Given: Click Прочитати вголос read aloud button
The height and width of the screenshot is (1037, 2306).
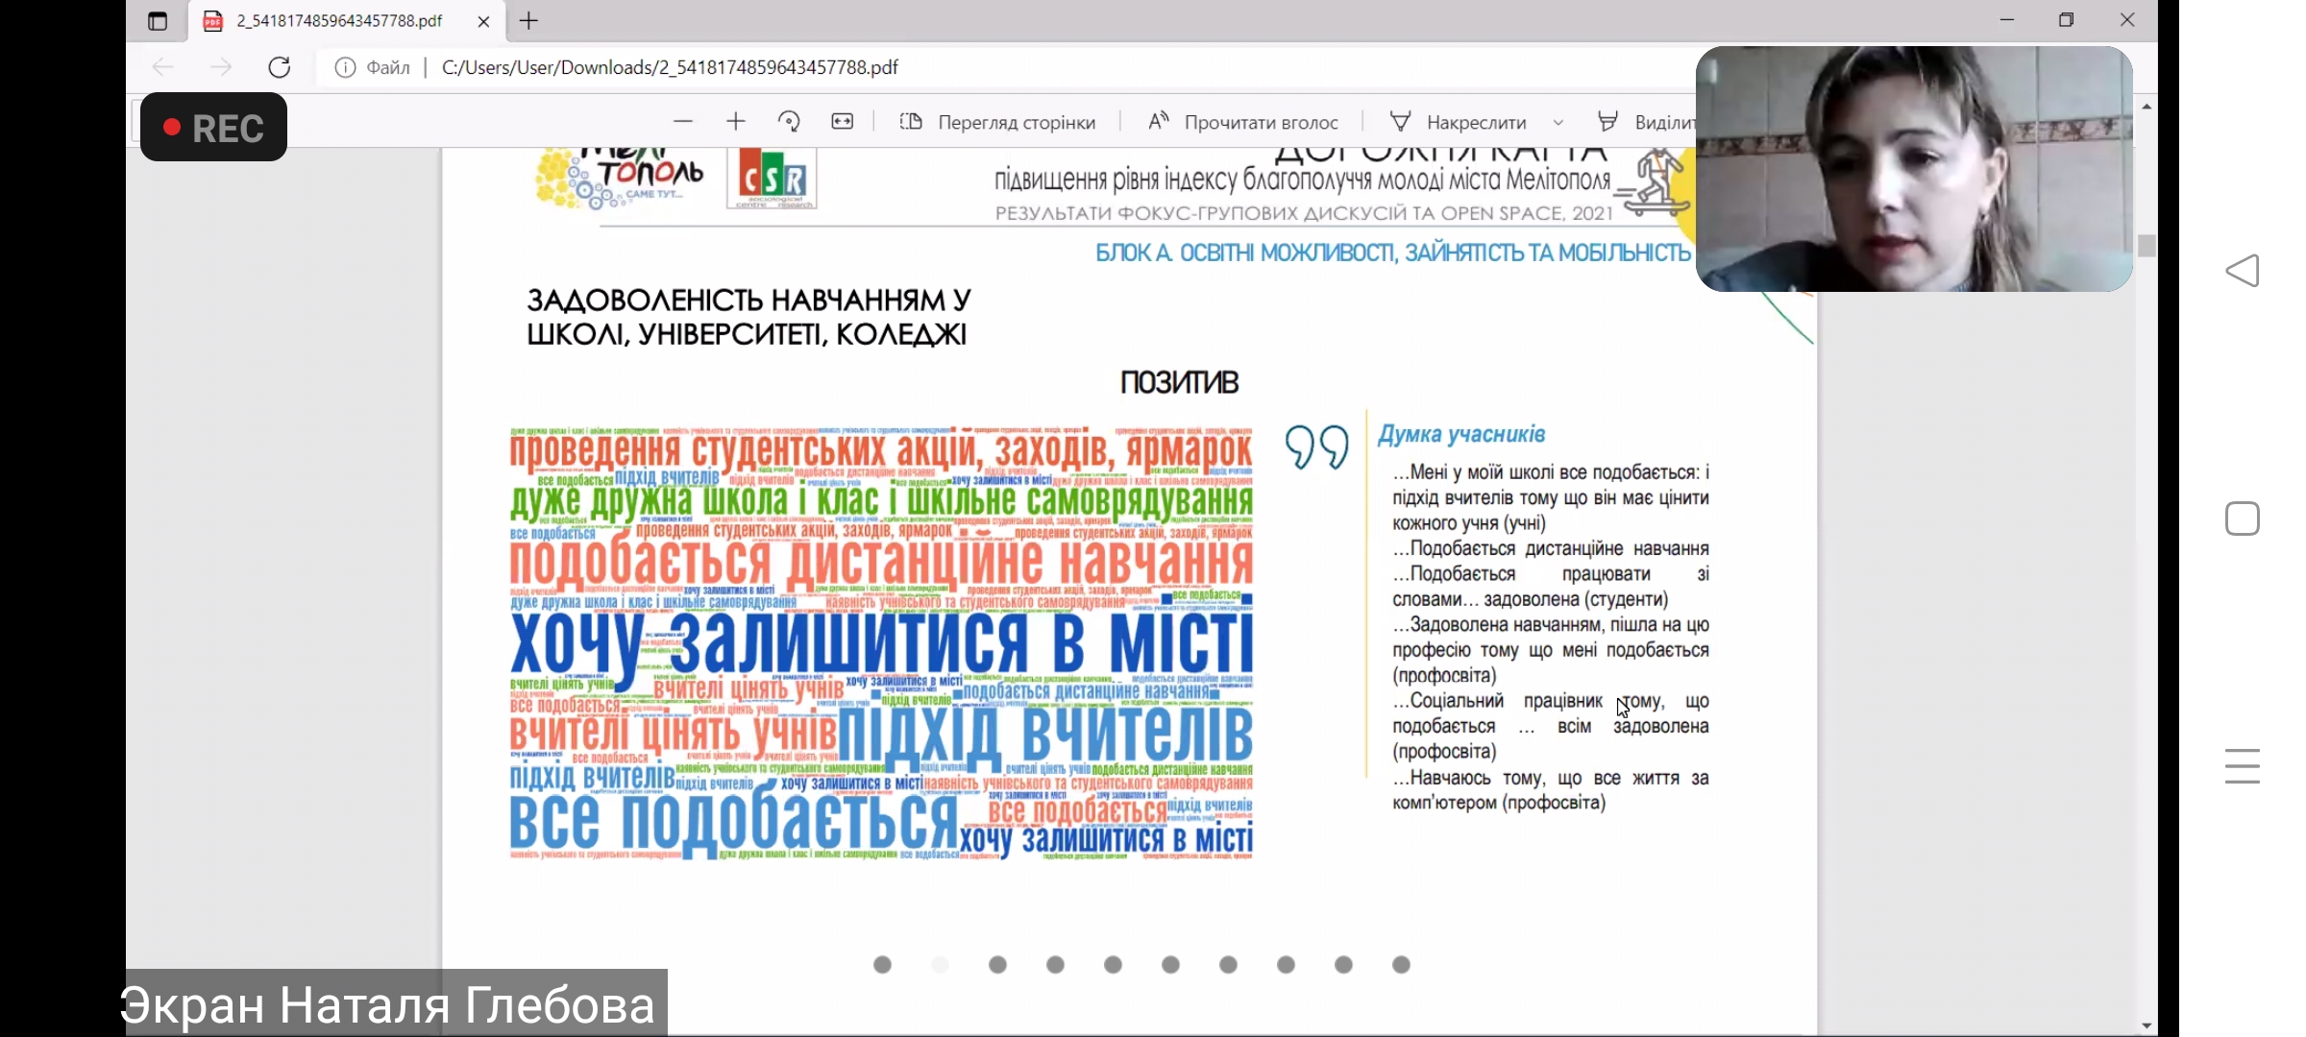Looking at the screenshot, I should [x=1243, y=122].
